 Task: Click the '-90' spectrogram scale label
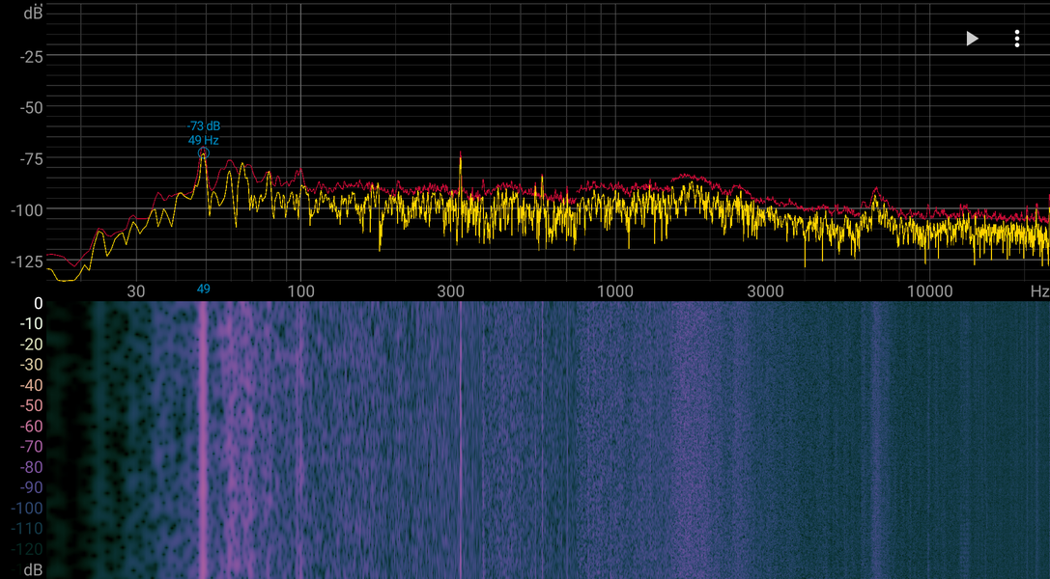[x=31, y=488]
